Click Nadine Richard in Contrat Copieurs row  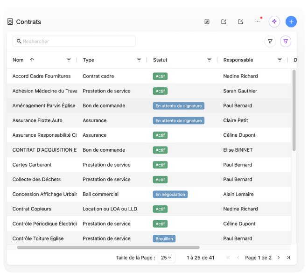(x=240, y=209)
